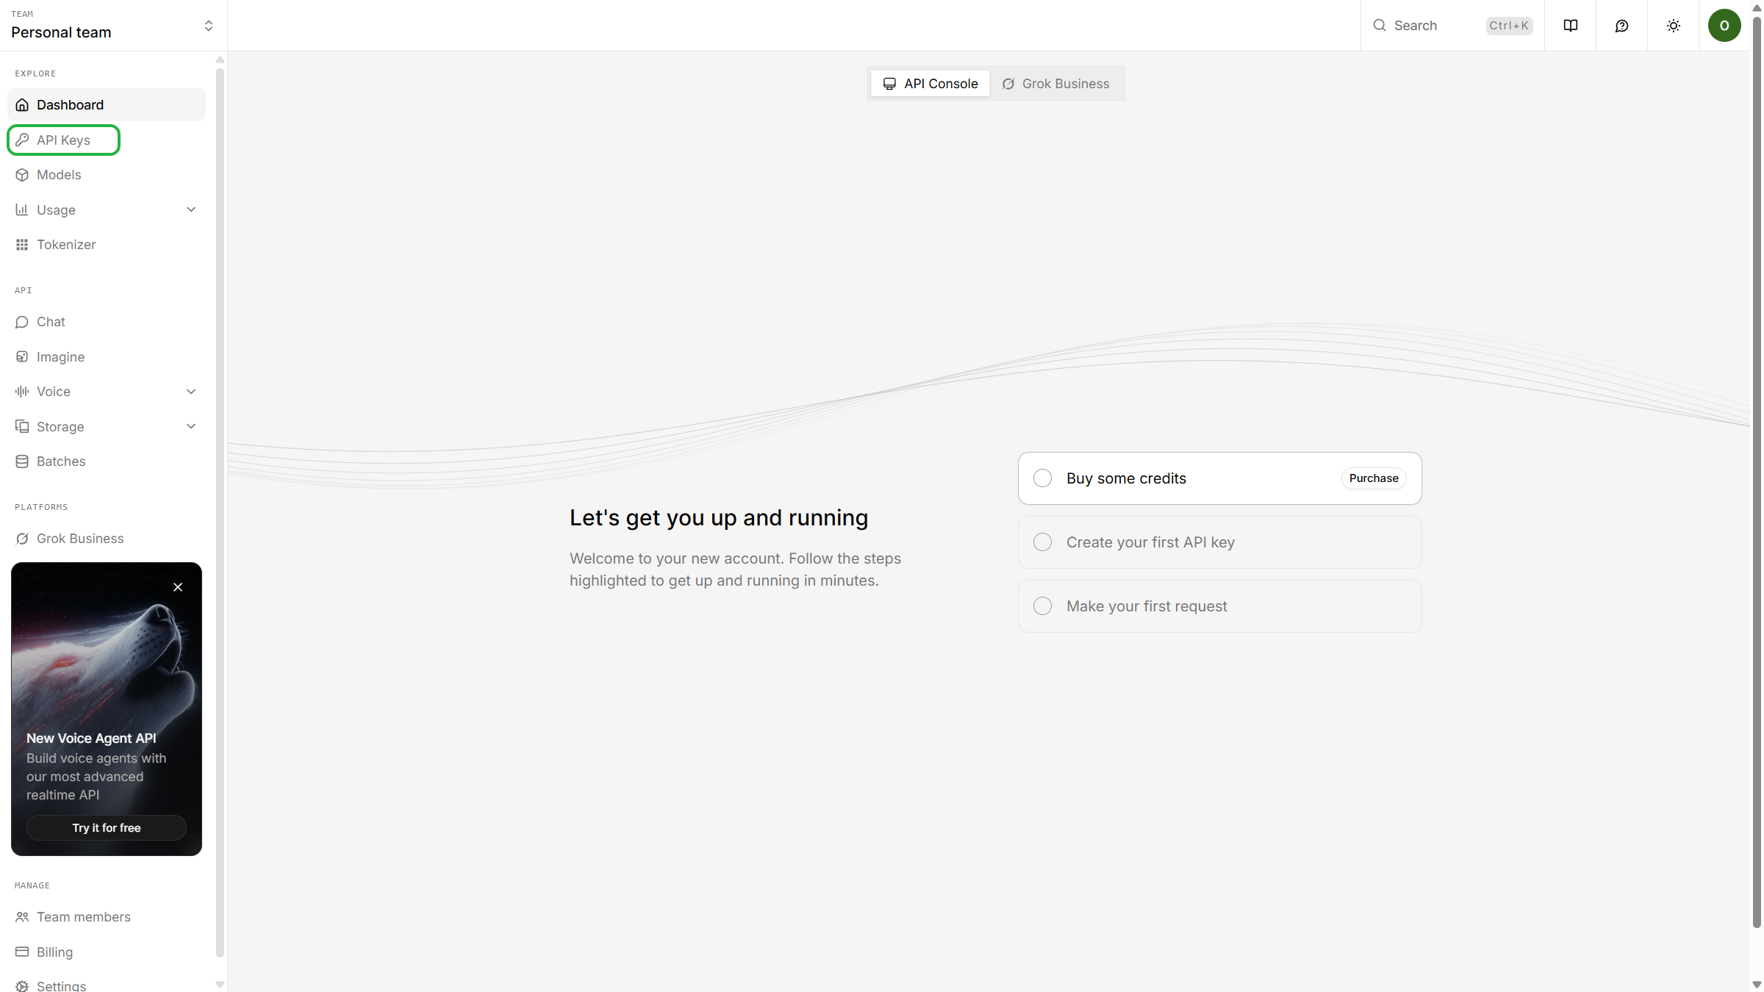Screen dimensions: 1764x992
Task: Switch to the Grok Business tab
Action: pos(1056,83)
